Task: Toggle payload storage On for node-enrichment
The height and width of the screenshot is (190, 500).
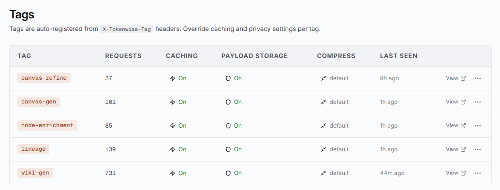Action: tap(234, 126)
